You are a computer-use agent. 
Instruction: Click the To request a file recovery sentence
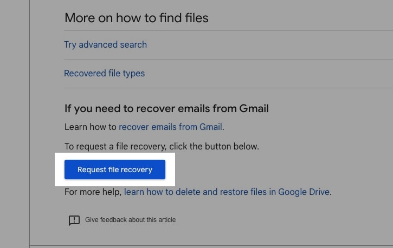[x=162, y=146]
